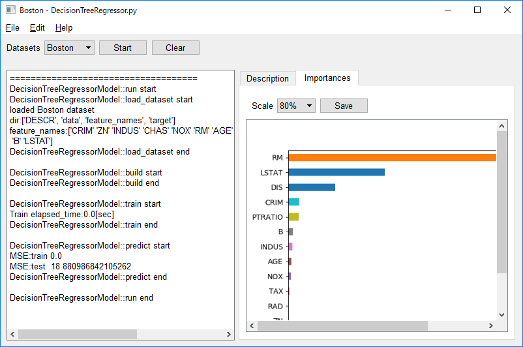Click the chart's scroll left arrow
The height and width of the screenshot is (347, 523).
coord(252,325)
